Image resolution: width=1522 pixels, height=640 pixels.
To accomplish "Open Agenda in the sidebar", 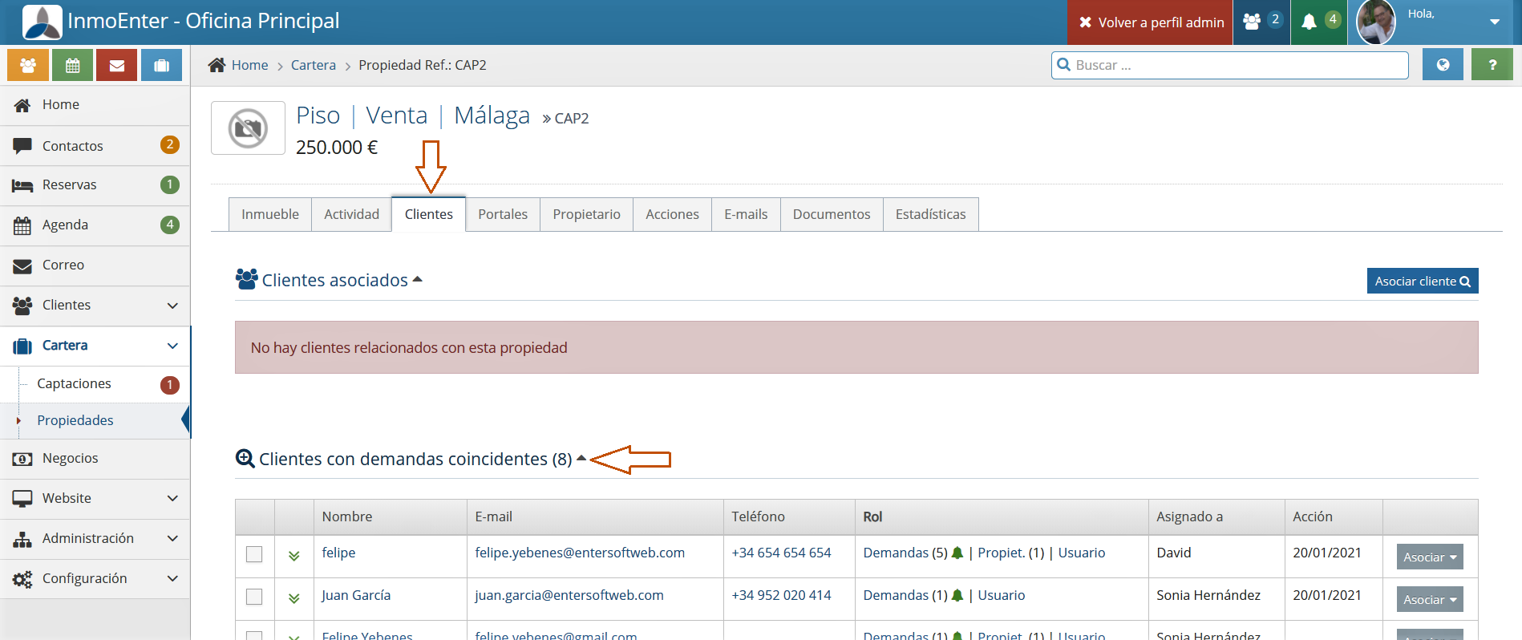I will coord(95,225).
